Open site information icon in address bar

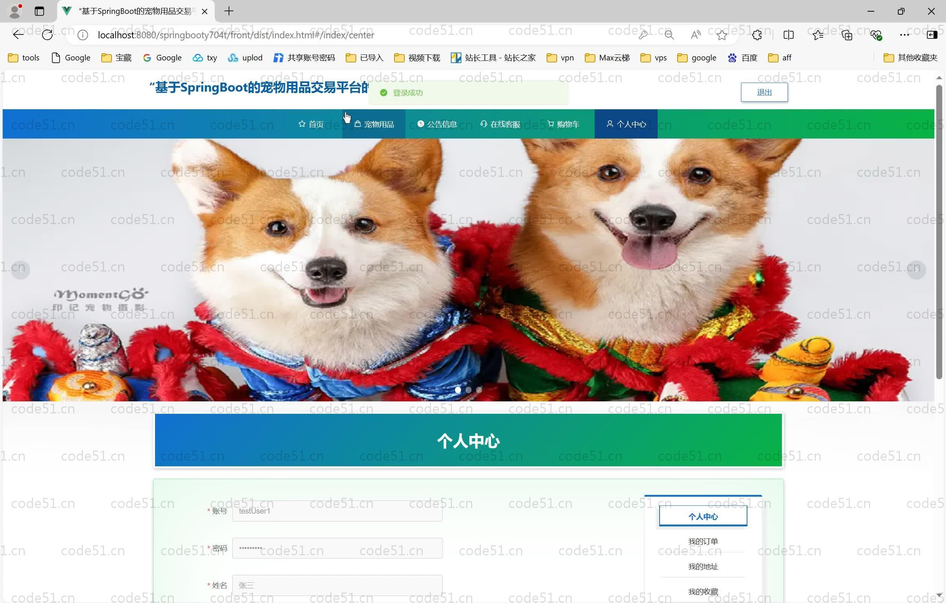pyautogui.click(x=83, y=35)
